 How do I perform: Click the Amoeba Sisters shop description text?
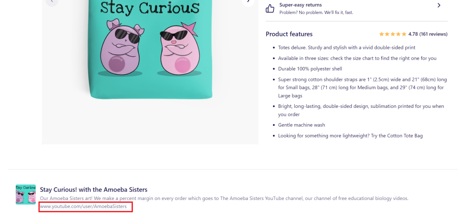pos(224,198)
